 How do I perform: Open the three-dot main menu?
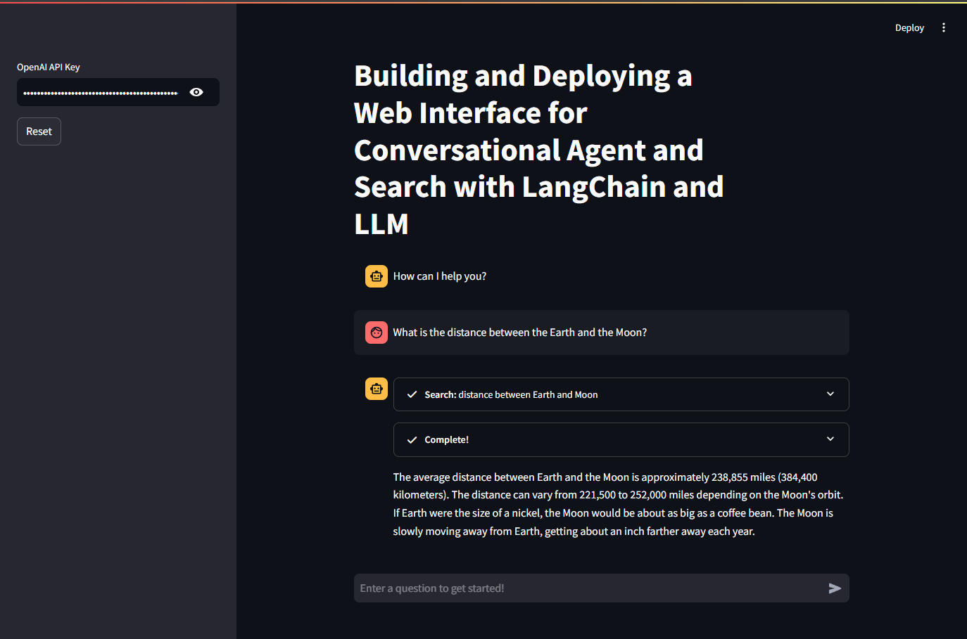944,28
